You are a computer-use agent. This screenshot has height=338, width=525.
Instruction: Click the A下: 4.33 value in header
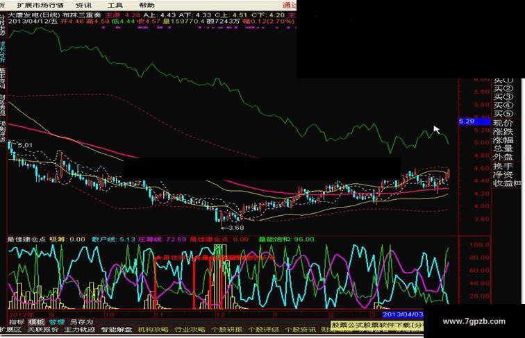(195, 15)
